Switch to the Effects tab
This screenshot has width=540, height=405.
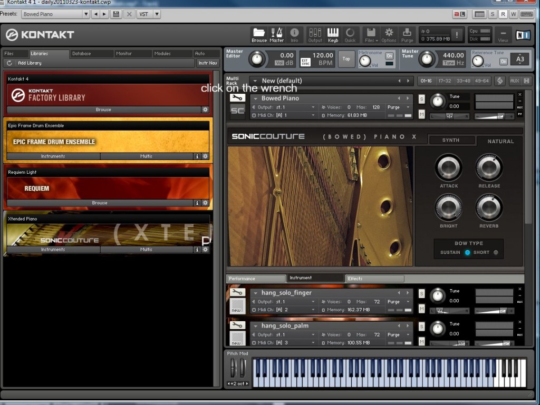(374, 279)
